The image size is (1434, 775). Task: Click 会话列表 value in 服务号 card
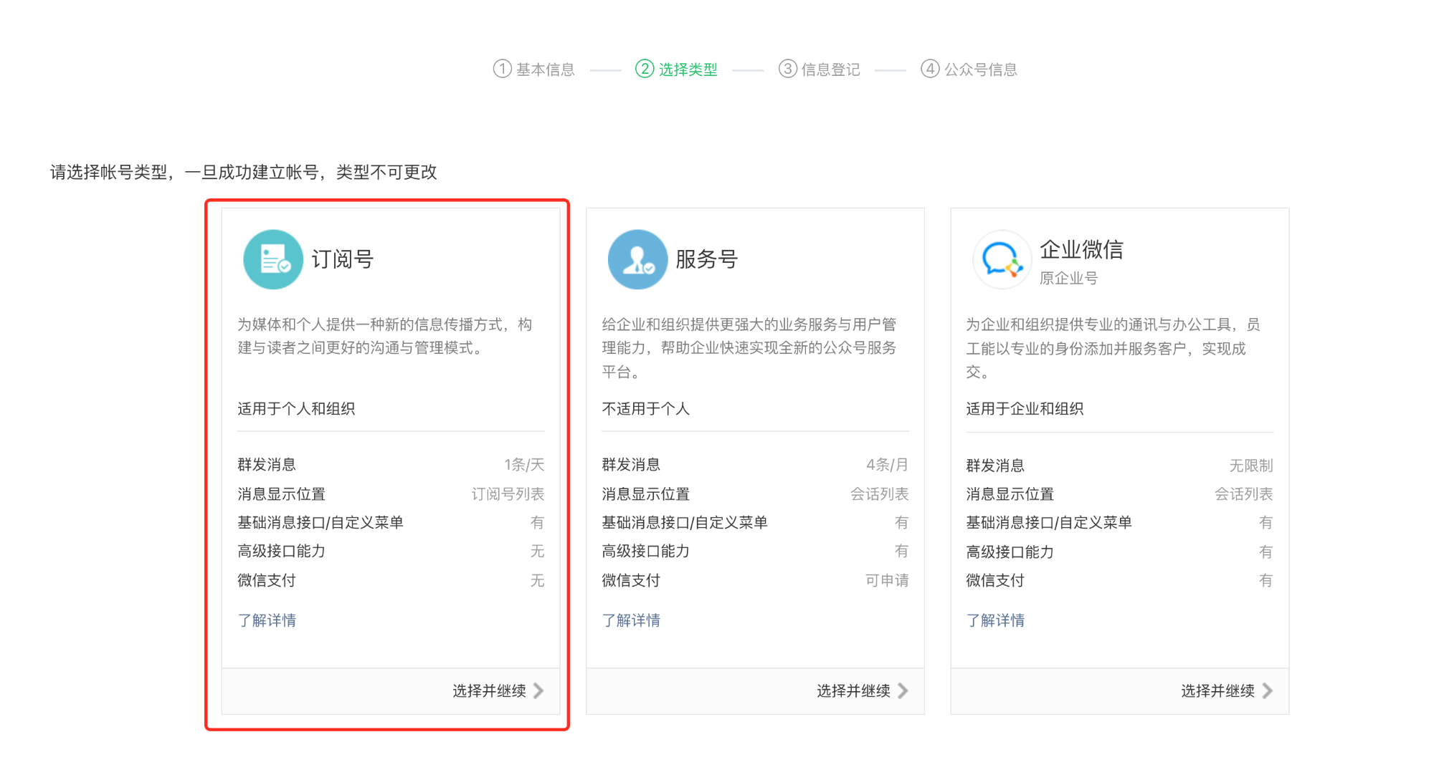click(879, 494)
